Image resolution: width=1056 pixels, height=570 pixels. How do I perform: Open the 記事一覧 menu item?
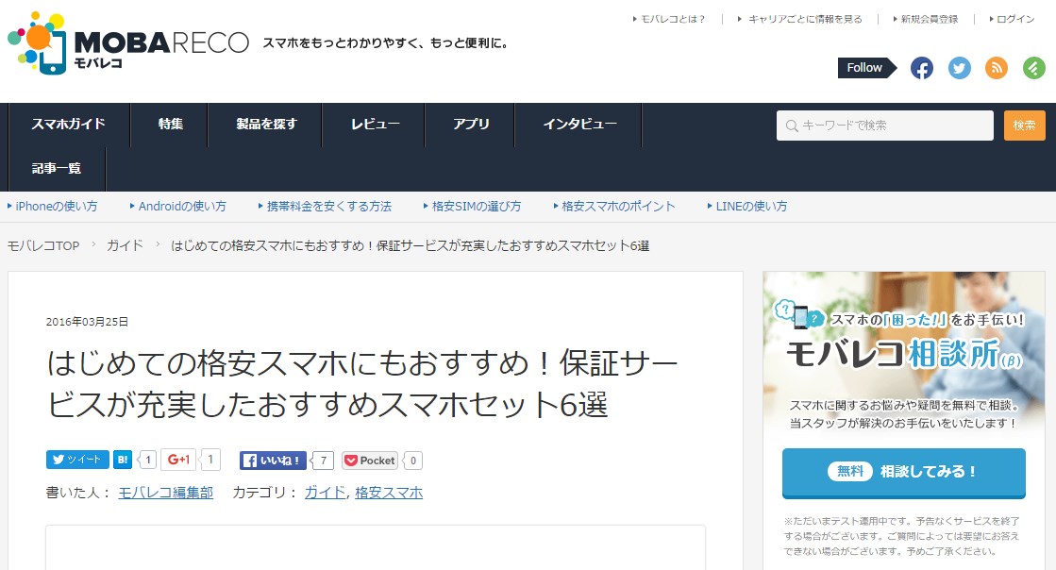coord(57,169)
